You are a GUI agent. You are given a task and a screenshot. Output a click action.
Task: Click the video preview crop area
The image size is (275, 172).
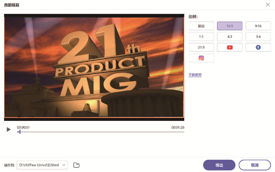[94, 67]
